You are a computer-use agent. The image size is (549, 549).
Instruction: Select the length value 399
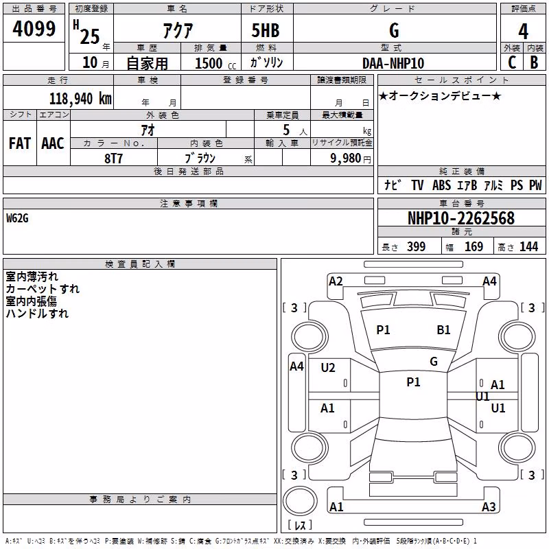coord(417,246)
